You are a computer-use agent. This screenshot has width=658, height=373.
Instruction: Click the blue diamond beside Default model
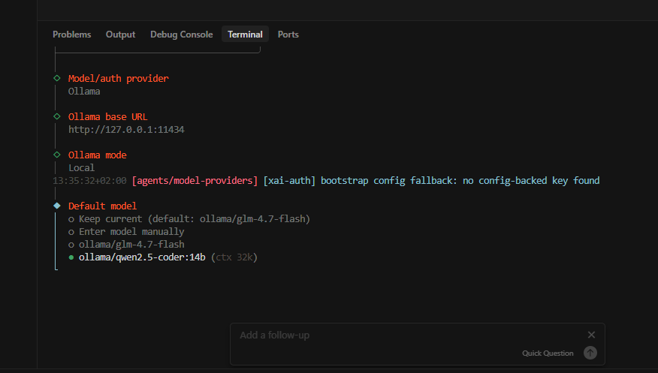click(x=57, y=206)
